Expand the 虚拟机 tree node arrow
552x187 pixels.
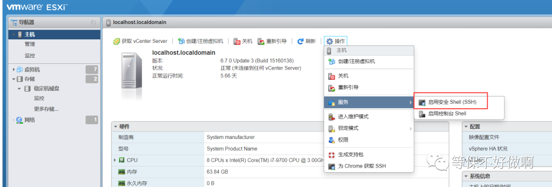tap(13, 69)
